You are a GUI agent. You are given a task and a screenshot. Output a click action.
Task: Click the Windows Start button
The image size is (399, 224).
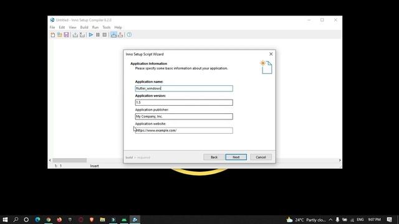coord(5,220)
